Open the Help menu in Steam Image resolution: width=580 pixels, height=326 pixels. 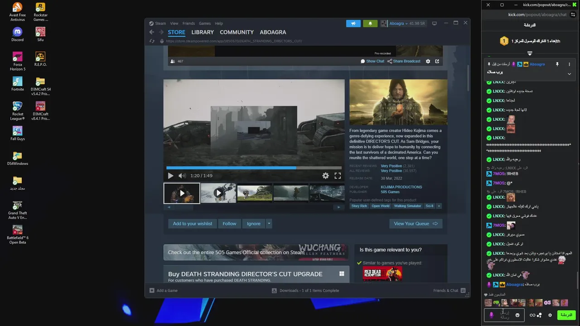(x=219, y=24)
